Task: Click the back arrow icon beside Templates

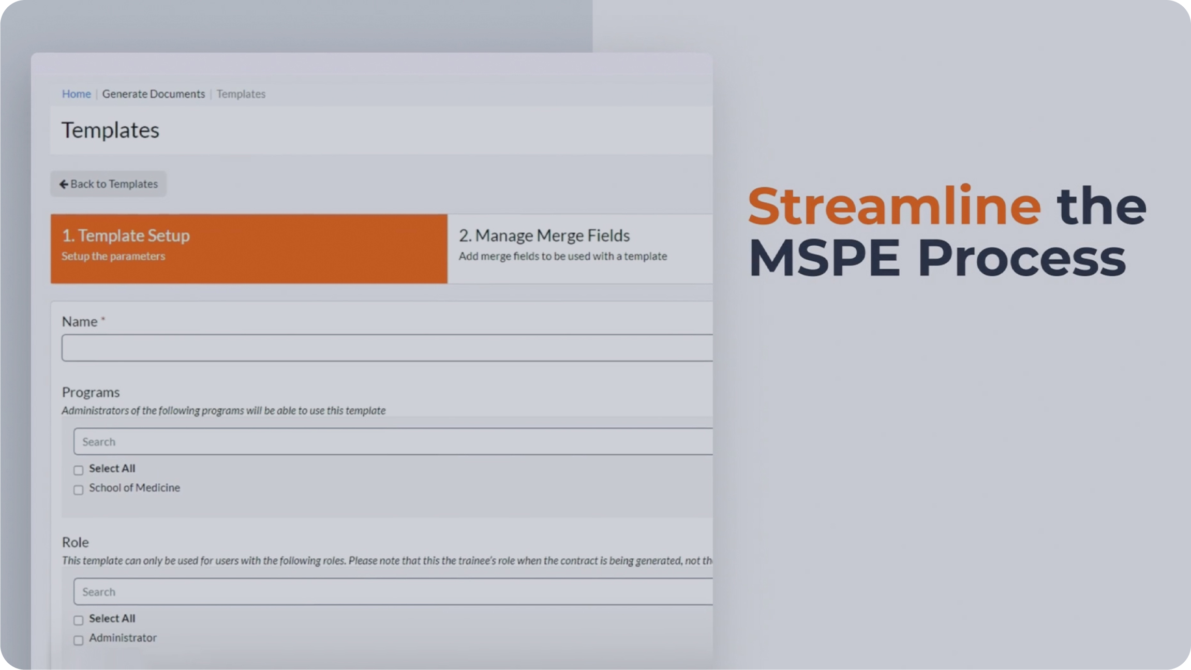Action: coord(64,184)
